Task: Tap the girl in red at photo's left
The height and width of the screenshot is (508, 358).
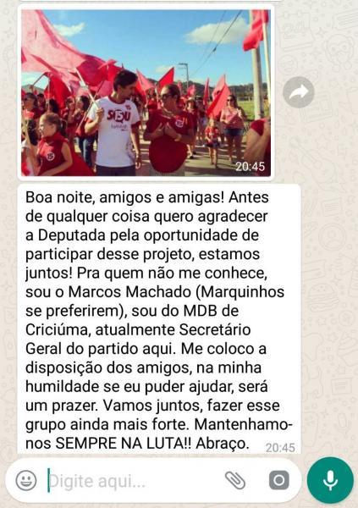Action: tap(53, 144)
